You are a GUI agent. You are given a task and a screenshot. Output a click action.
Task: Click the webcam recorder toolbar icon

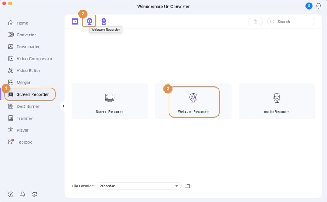coord(90,21)
